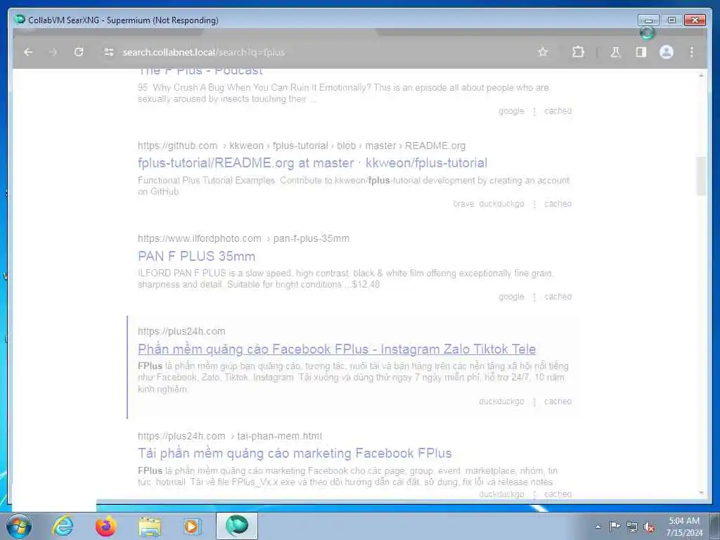Click the https://github.com URL breadcrumb text
The image size is (720, 540).
(x=177, y=146)
